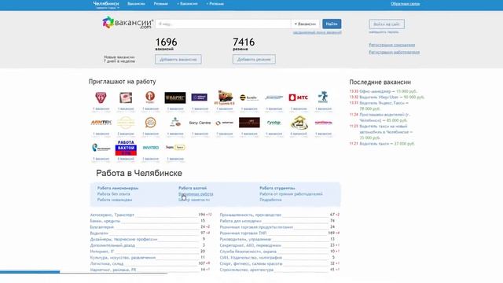Open the Промышленность, производство category
The height and width of the screenshot is (283, 503).
click(x=250, y=215)
